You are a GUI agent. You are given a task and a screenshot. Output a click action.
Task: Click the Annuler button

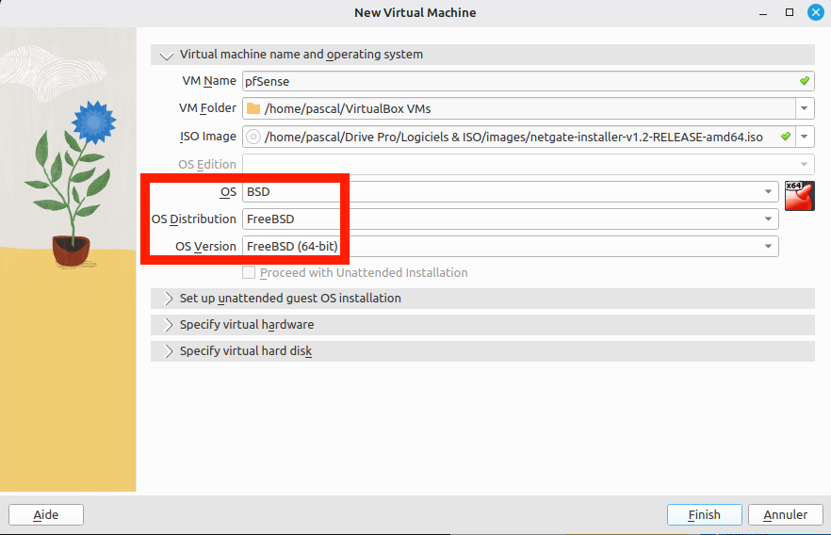(786, 515)
